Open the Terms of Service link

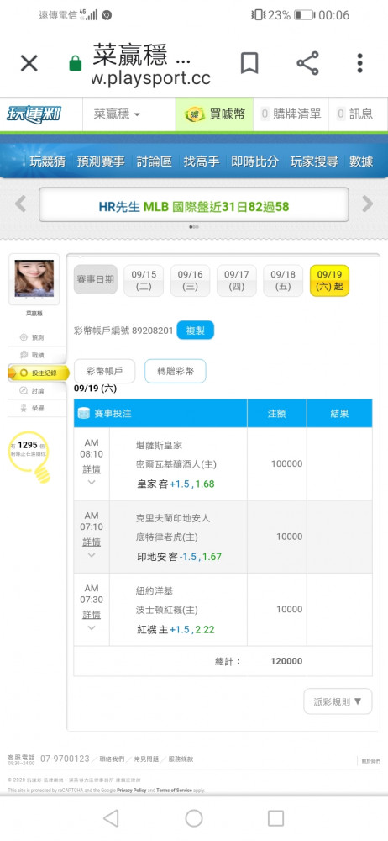click(x=174, y=791)
